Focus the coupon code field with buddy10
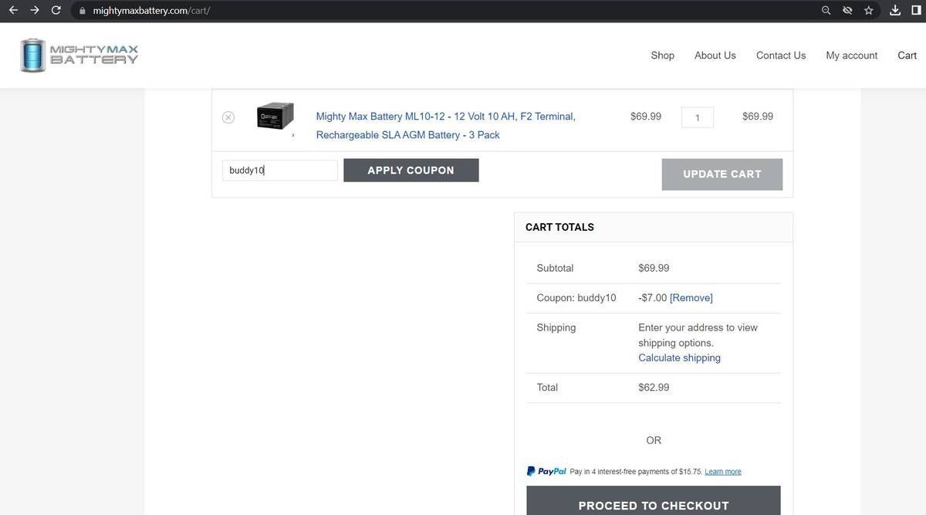Image resolution: width=926 pixels, height=515 pixels. point(280,171)
